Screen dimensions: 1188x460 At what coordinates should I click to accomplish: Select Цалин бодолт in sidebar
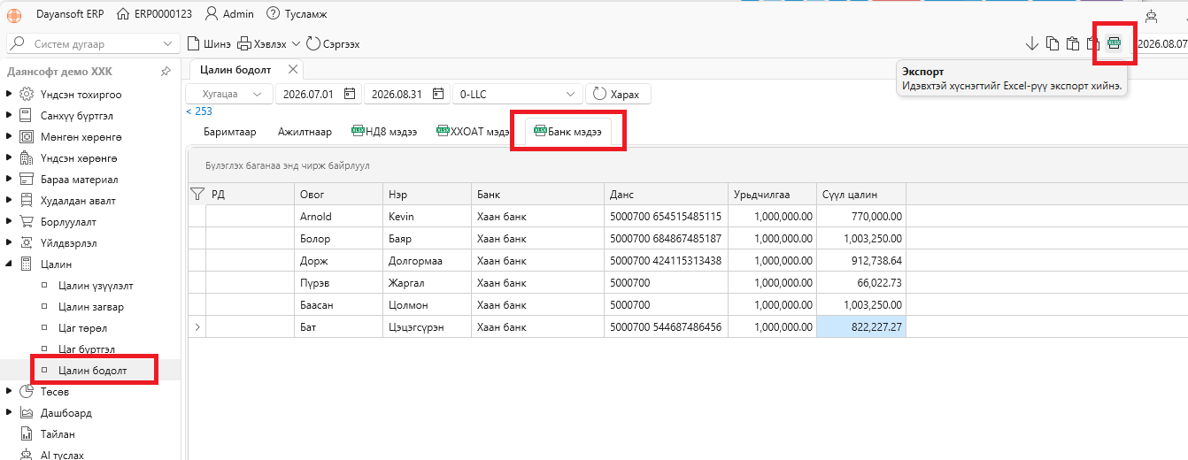click(92, 370)
